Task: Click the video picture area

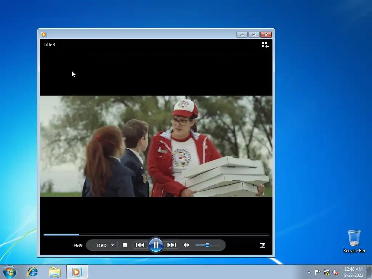Action: (x=156, y=146)
